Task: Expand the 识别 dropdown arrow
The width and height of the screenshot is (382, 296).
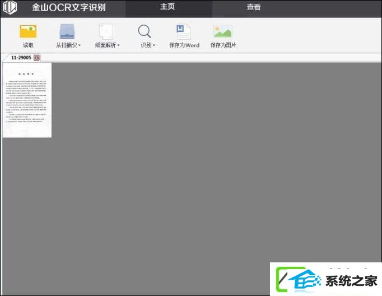Action: coord(154,45)
